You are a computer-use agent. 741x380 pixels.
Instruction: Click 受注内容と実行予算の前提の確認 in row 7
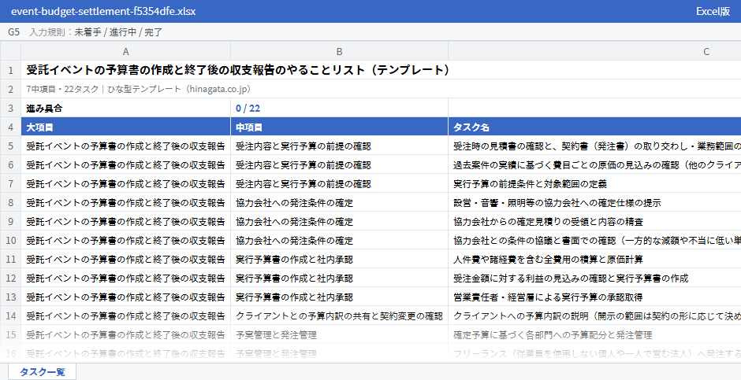click(x=339, y=183)
